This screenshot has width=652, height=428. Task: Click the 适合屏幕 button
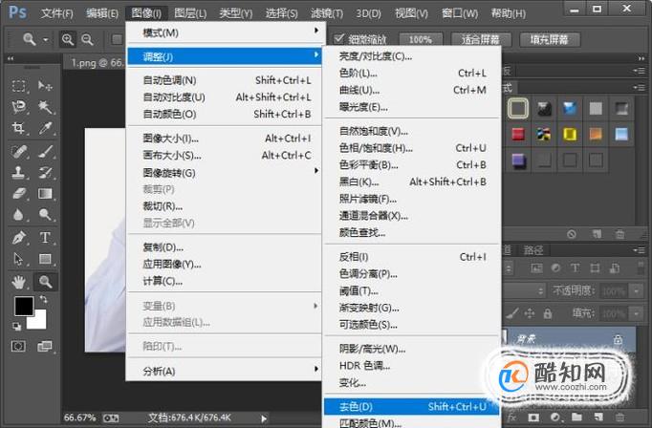(480, 39)
